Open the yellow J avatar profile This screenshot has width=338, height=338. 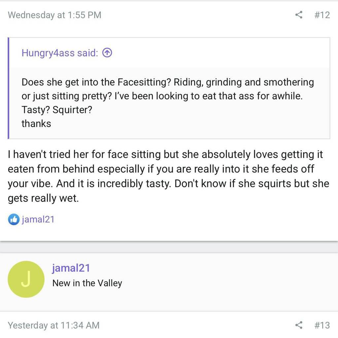click(x=26, y=279)
